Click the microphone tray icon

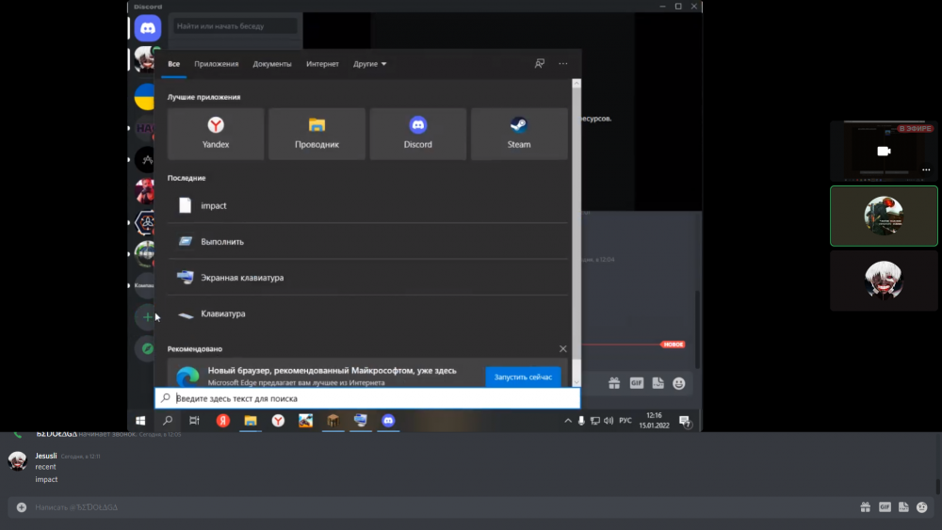[581, 421]
